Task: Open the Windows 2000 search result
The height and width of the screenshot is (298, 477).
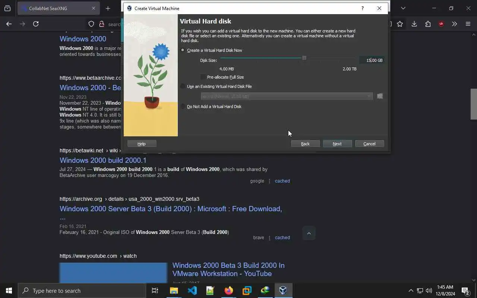Action: [x=83, y=39]
